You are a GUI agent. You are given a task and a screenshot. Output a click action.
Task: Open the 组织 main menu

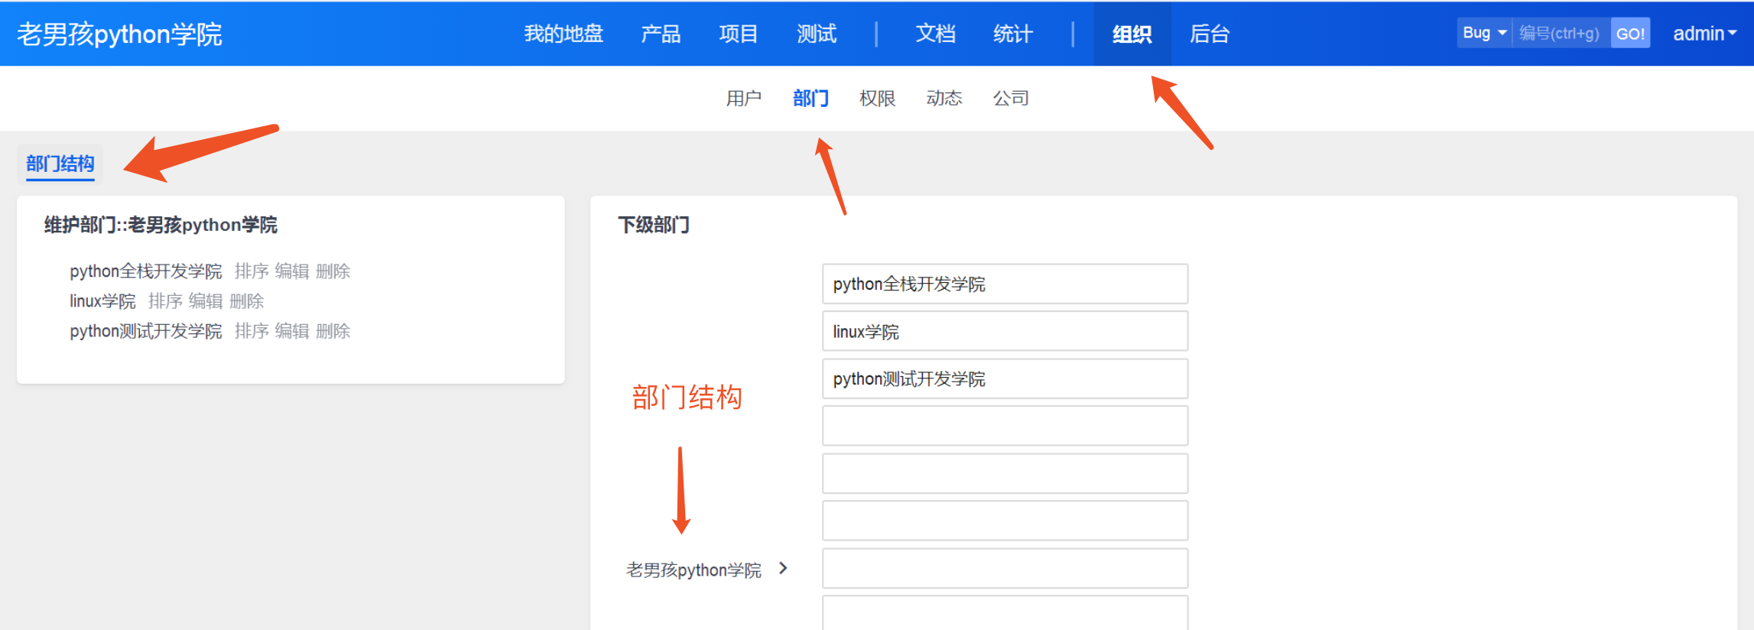coord(1132,34)
